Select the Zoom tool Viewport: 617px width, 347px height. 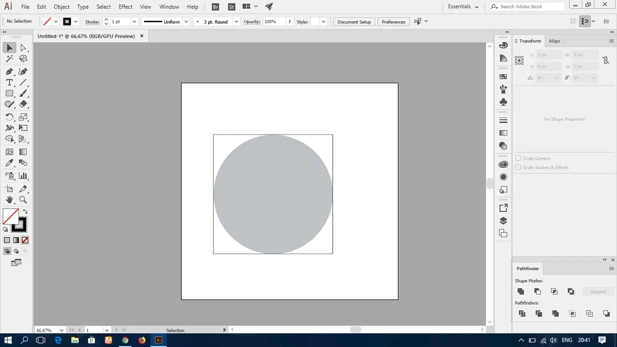click(23, 200)
